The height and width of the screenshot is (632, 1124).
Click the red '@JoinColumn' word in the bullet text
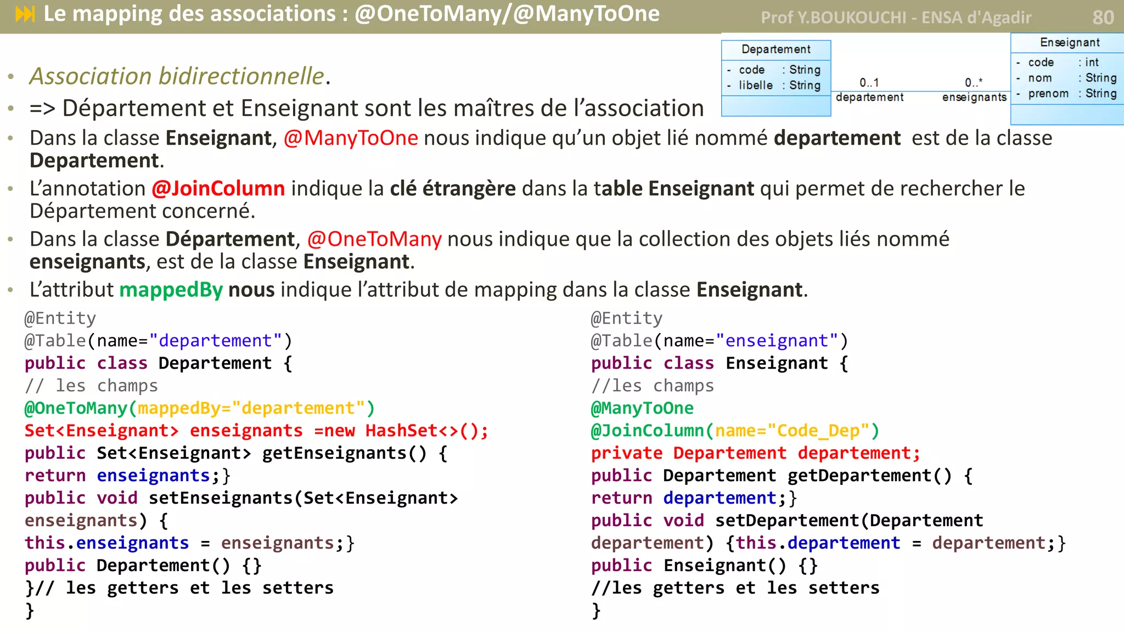(218, 188)
